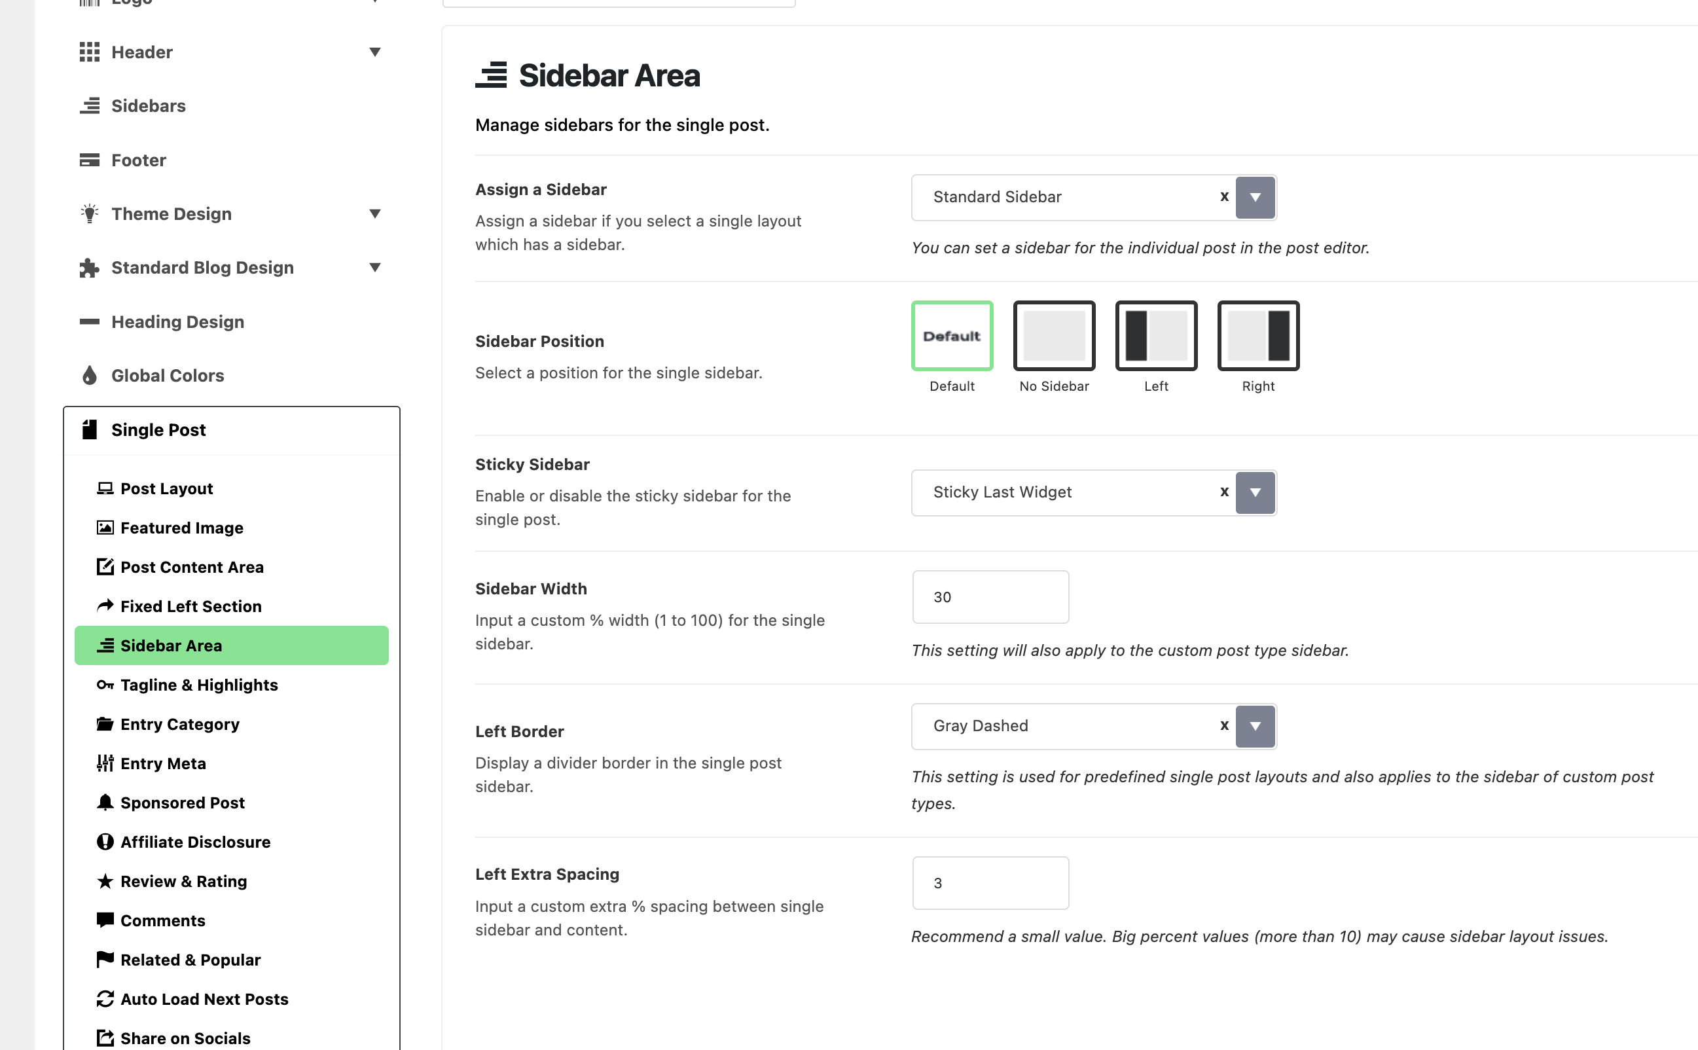The height and width of the screenshot is (1050, 1698).
Task: Choose the Left sidebar position
Action: click(1156, 336)
